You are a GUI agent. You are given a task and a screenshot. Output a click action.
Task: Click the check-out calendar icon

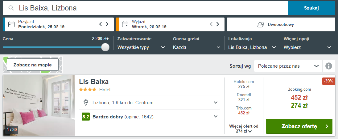click(x=125, y=24)
